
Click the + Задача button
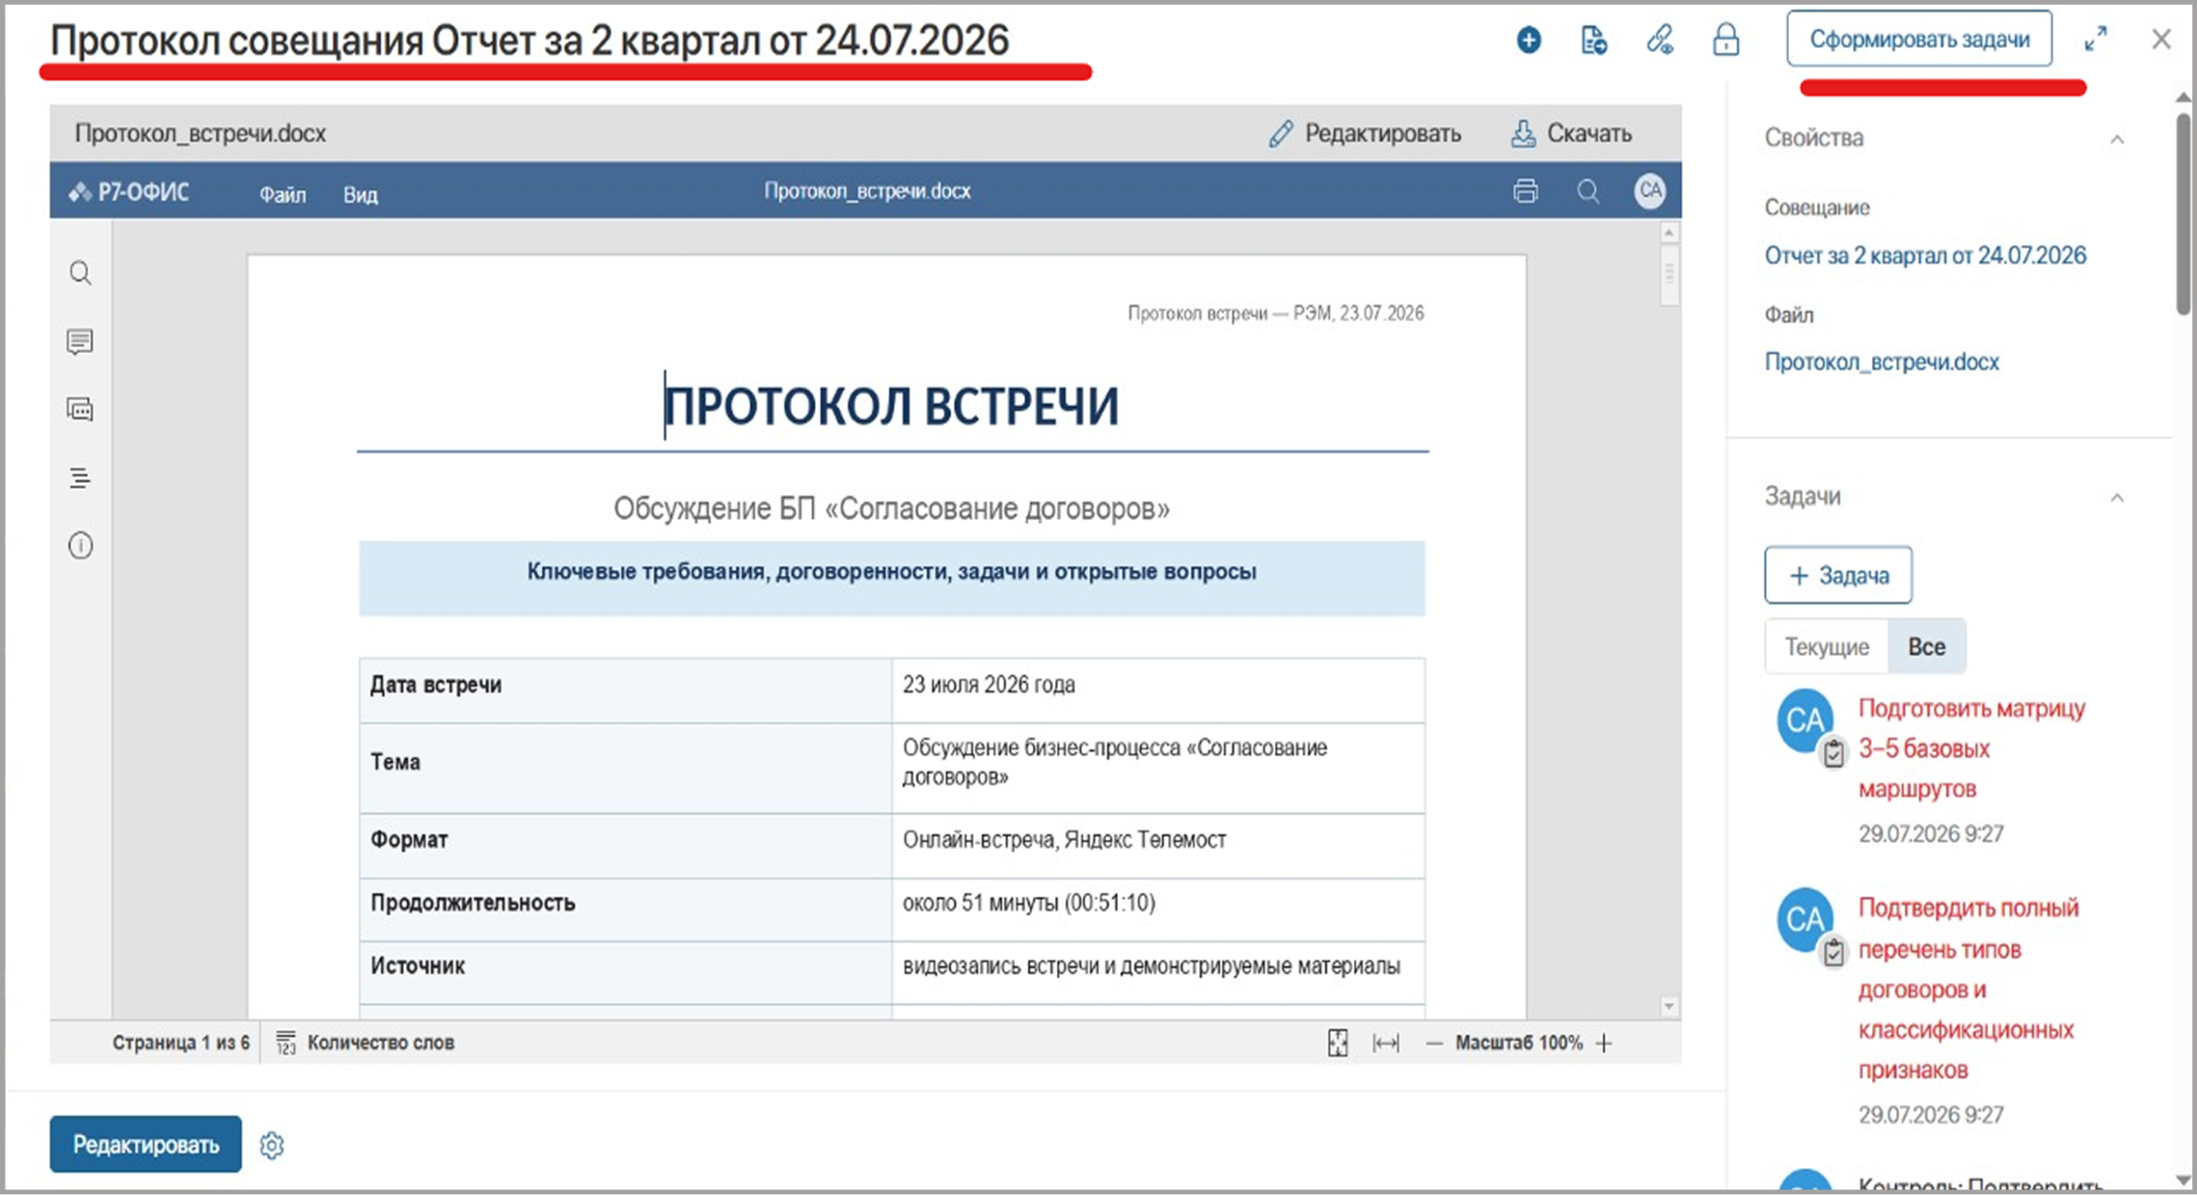click(1838, 575)
